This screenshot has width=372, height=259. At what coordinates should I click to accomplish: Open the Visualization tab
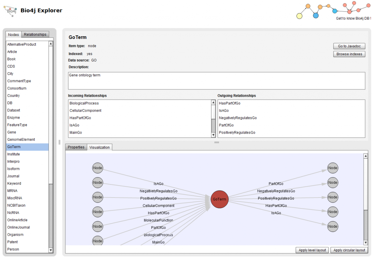(100, 147)
